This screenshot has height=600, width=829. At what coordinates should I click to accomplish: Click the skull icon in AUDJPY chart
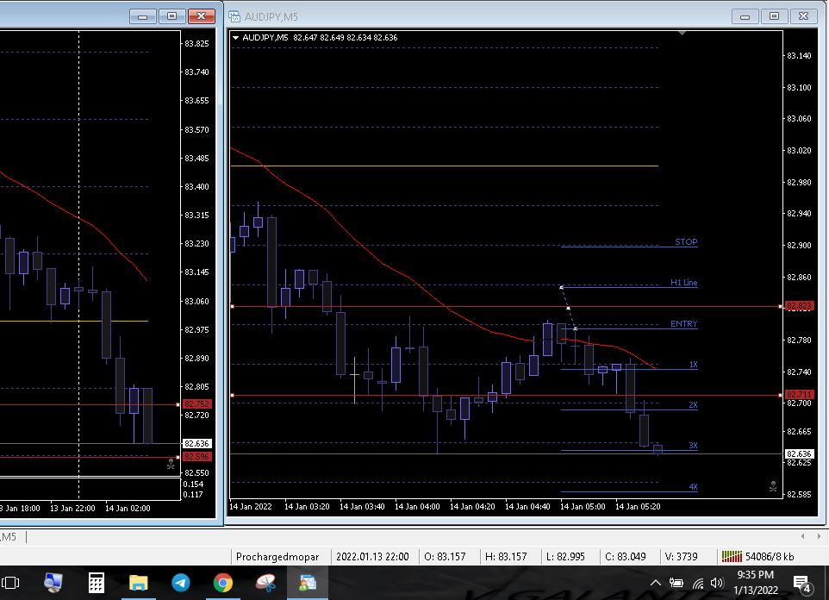click(772, 486)
